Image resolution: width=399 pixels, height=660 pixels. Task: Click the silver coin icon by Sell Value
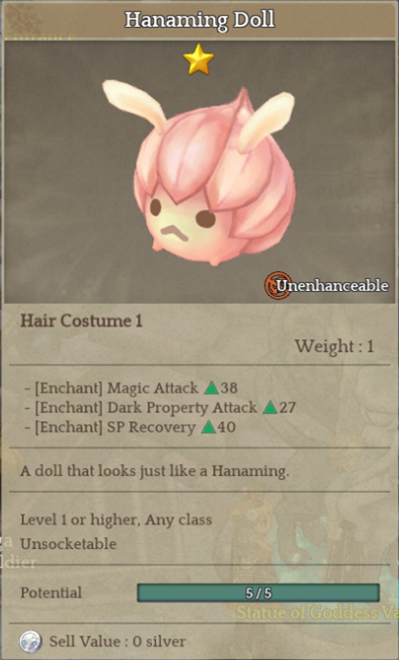31,642
